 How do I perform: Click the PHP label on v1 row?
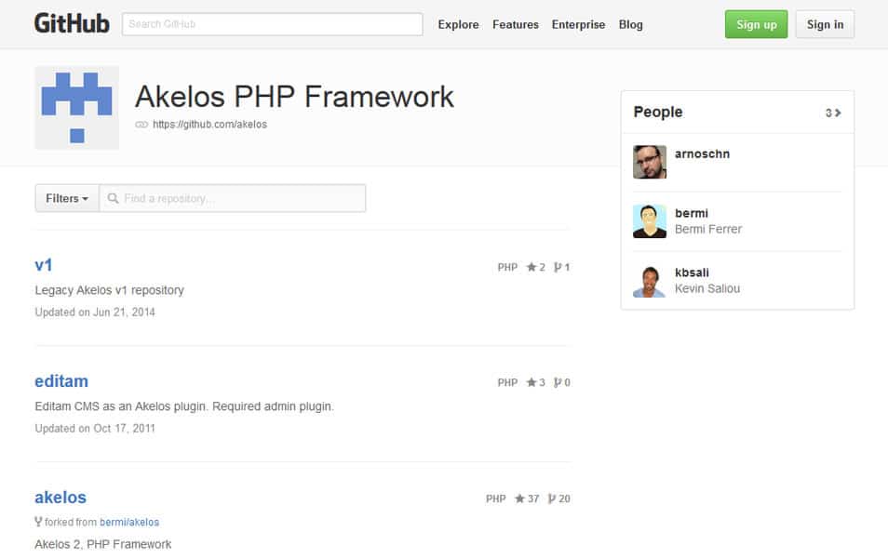(x=507, y=267)
